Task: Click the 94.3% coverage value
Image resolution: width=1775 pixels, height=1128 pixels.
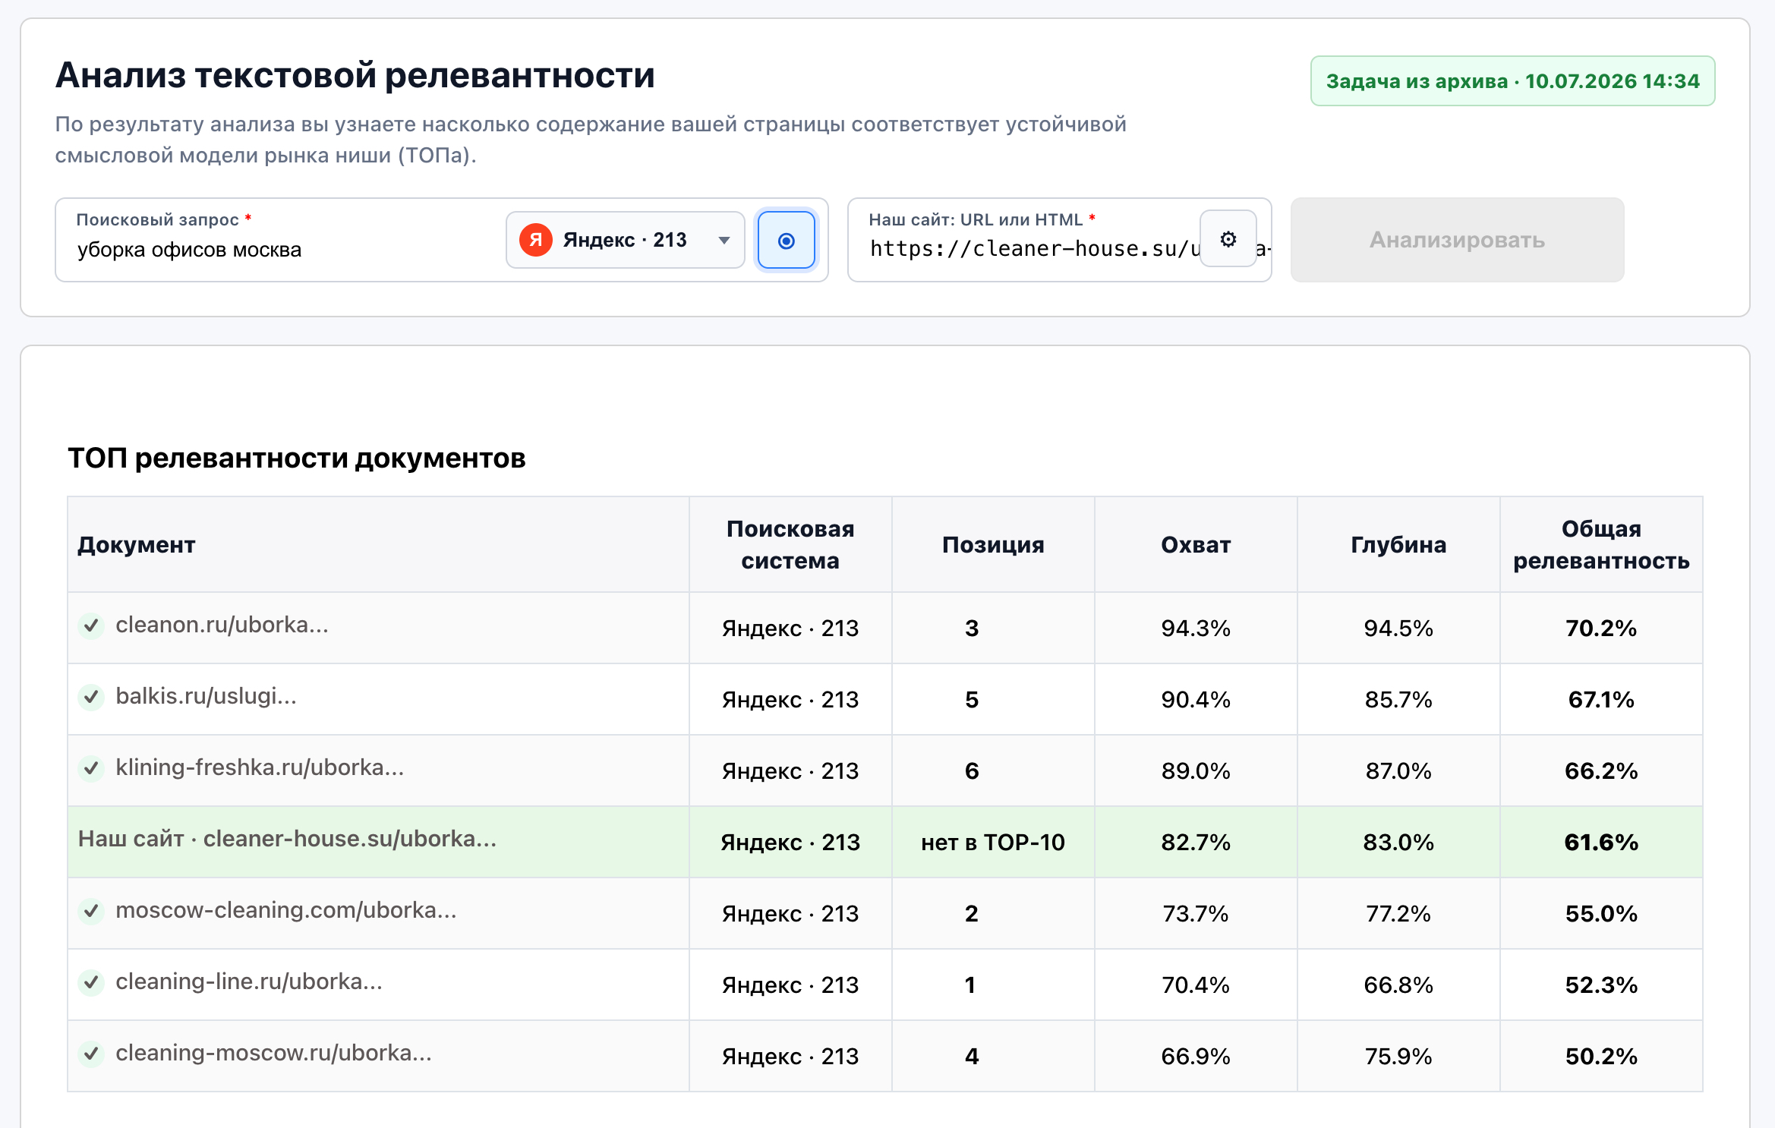Action: [1196, 629]
